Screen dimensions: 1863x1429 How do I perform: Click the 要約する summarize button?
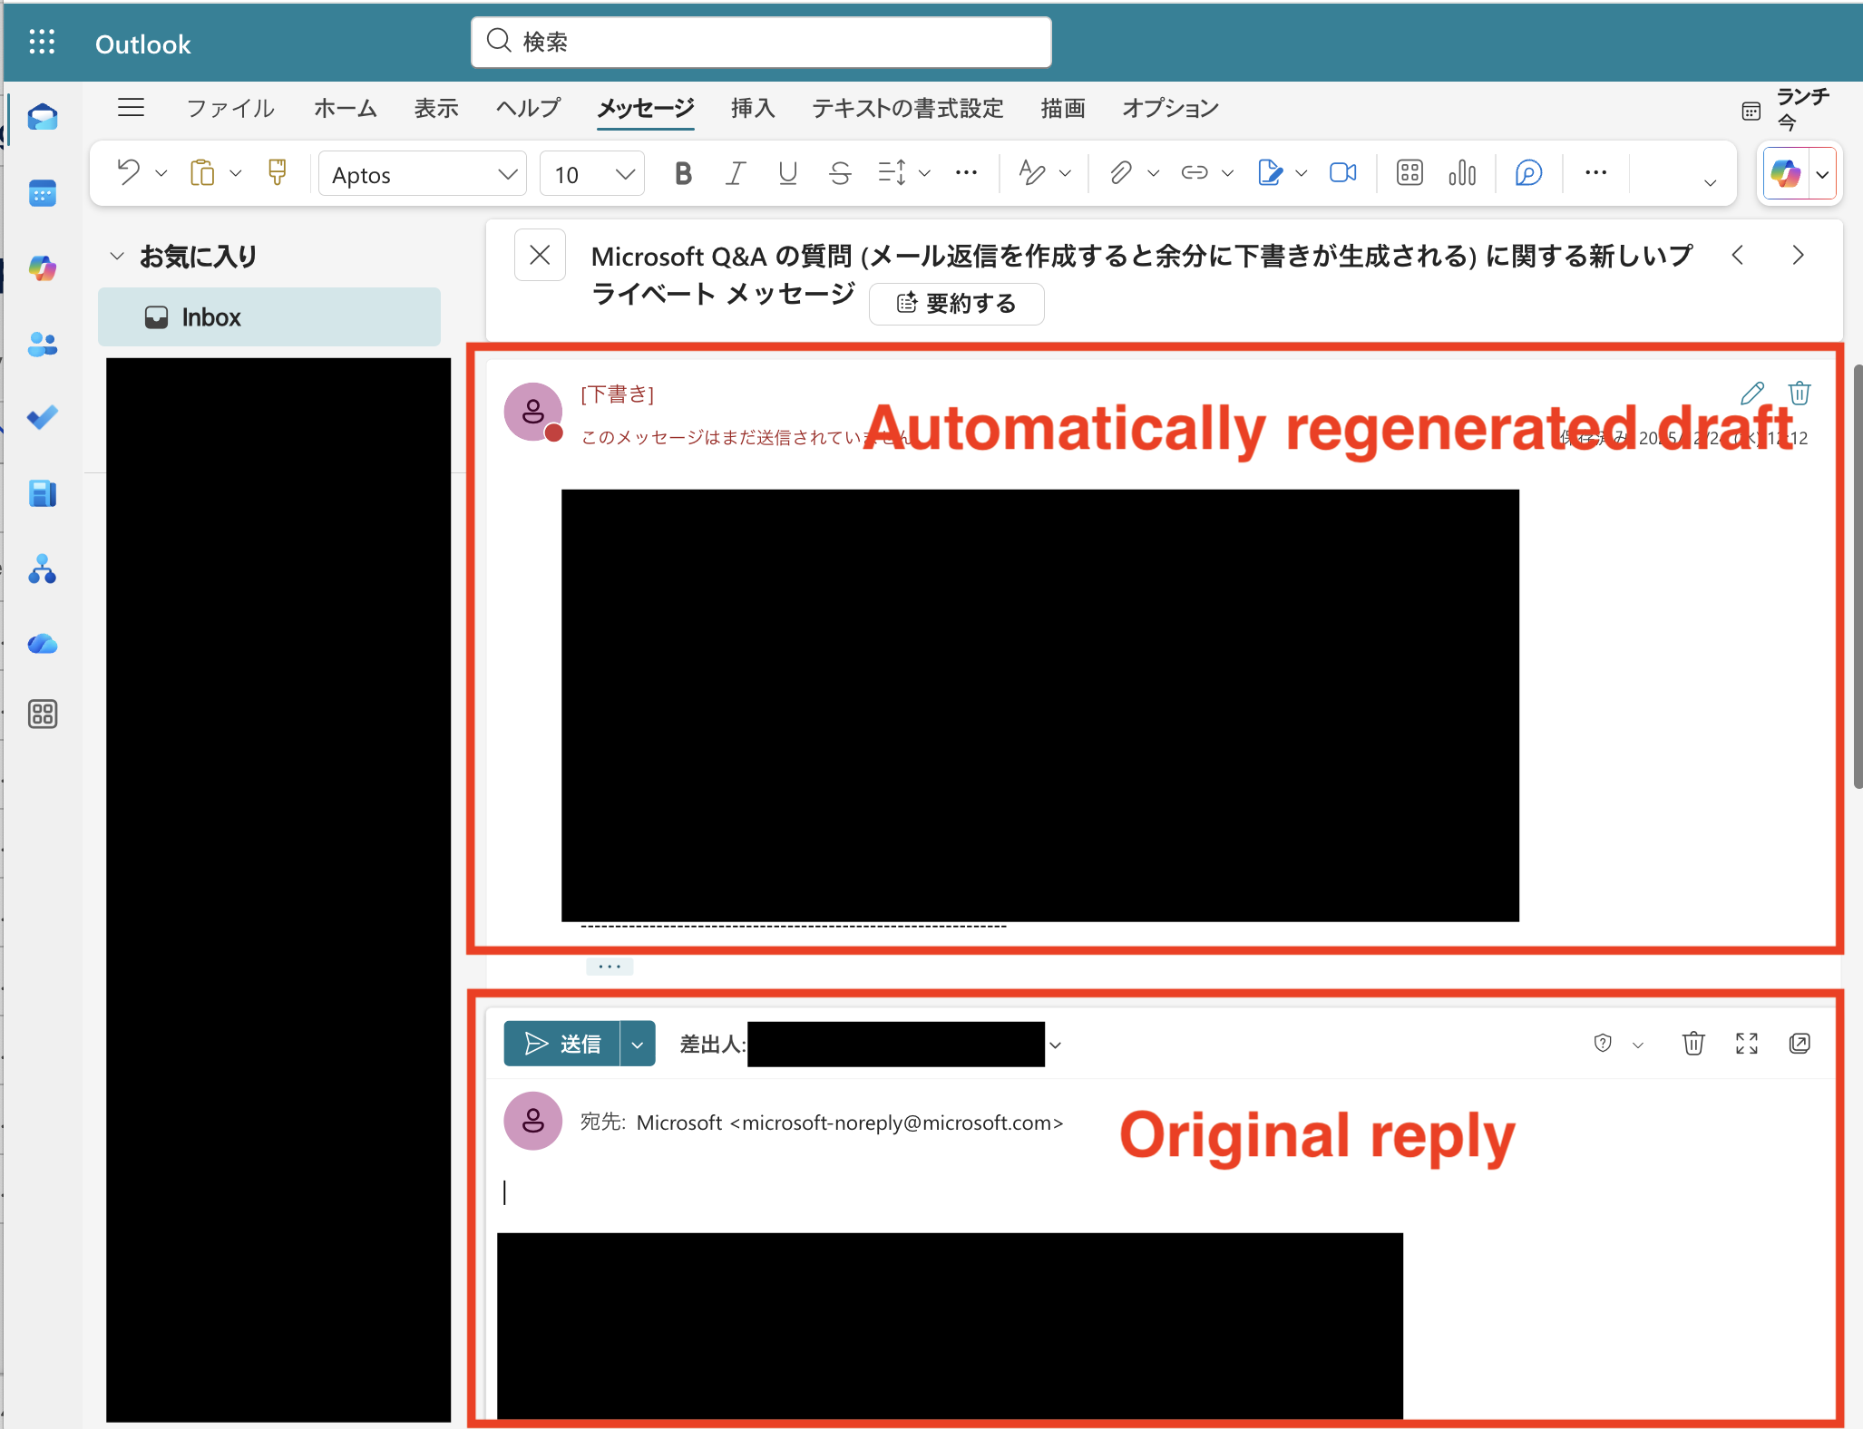[956, 304]
